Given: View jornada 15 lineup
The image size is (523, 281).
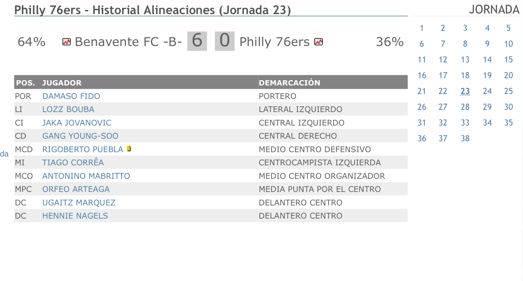Looking at the screenshot, I should (x=509, y=60).
